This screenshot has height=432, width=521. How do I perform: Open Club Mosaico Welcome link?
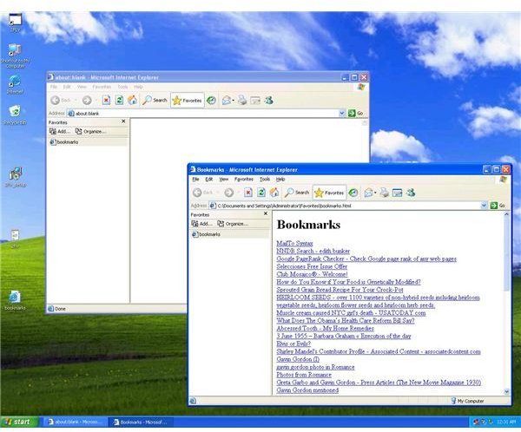(312, 274)
